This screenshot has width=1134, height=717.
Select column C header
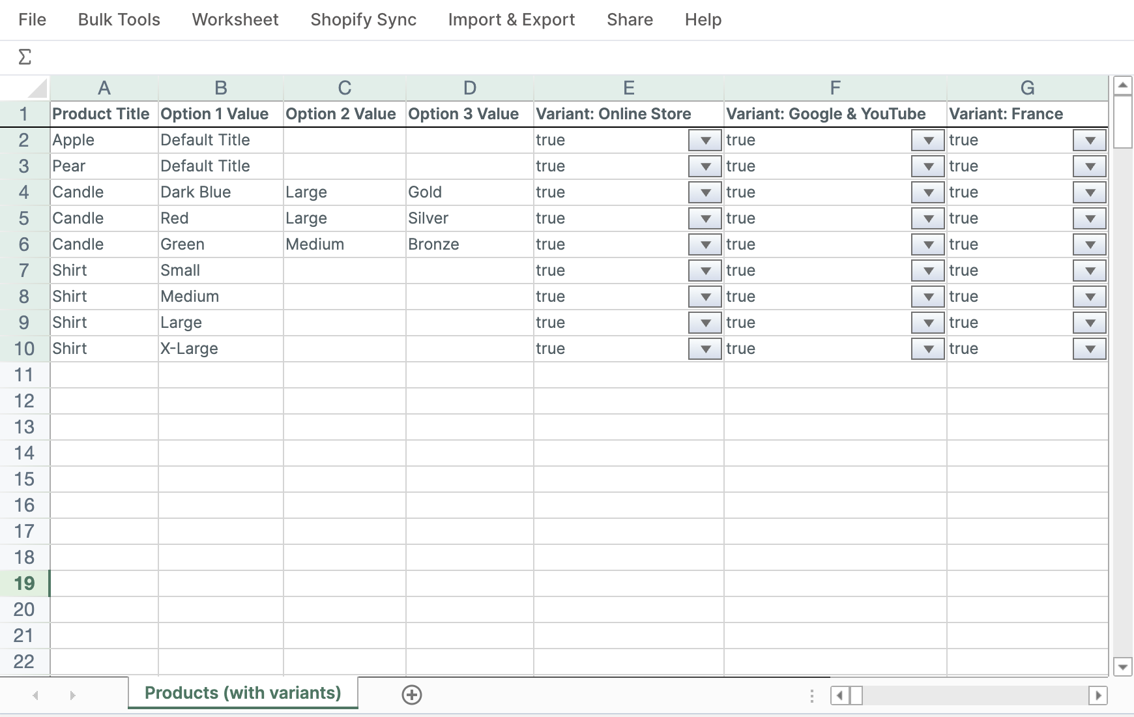tap(345, 87)
